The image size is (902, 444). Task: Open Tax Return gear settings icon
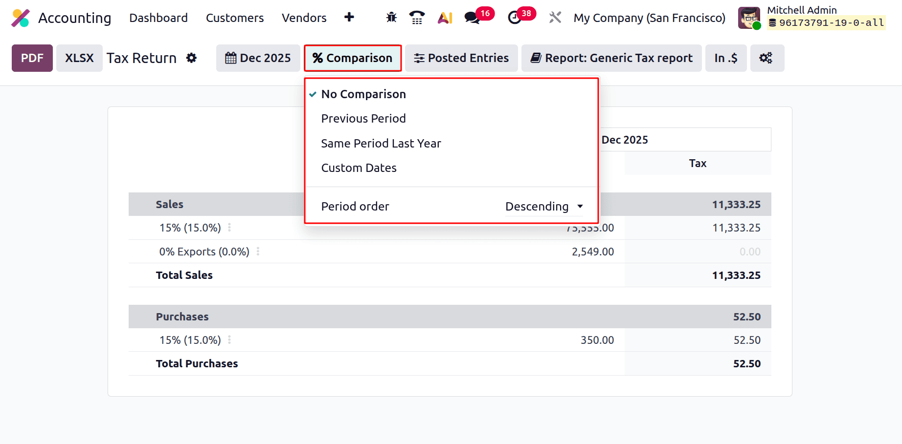(x=191, y=58)
